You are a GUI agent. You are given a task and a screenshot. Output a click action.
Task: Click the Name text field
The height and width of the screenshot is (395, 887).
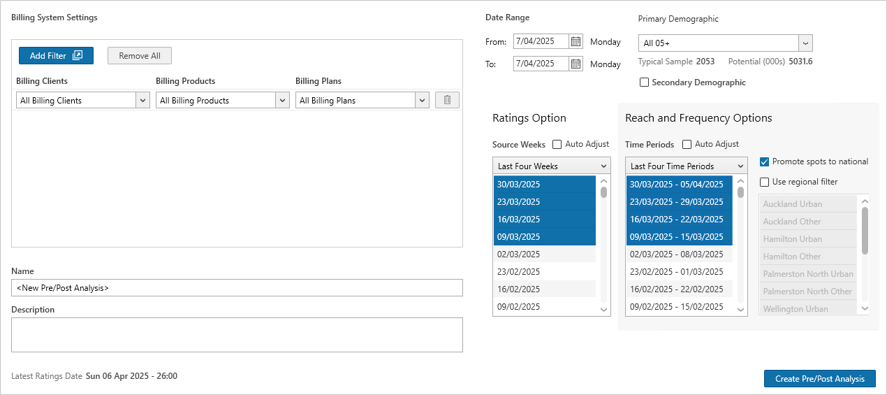click(237, 288)
